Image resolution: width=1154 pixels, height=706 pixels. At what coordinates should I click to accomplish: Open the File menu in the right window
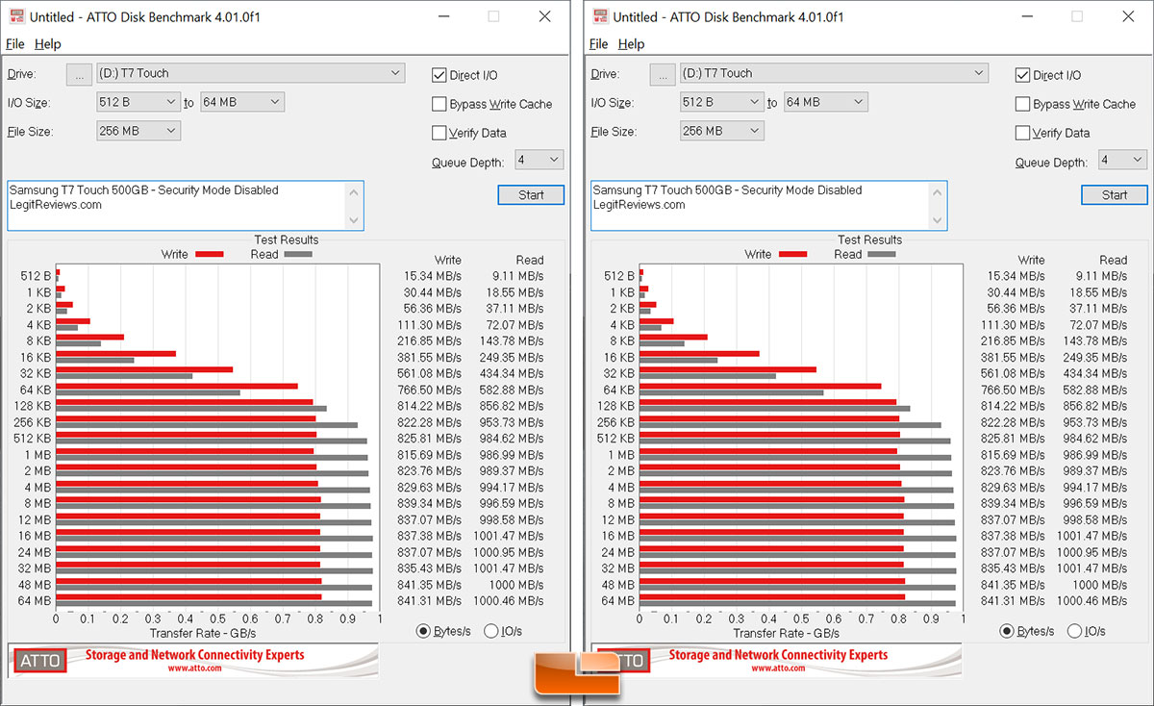tap(598, 44)
